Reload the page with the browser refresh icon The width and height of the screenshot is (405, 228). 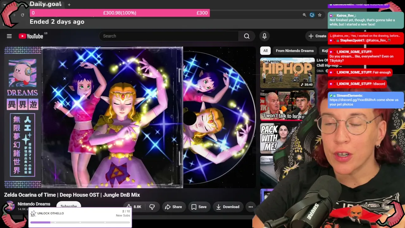pyautogui.click(x=22, y=15)
